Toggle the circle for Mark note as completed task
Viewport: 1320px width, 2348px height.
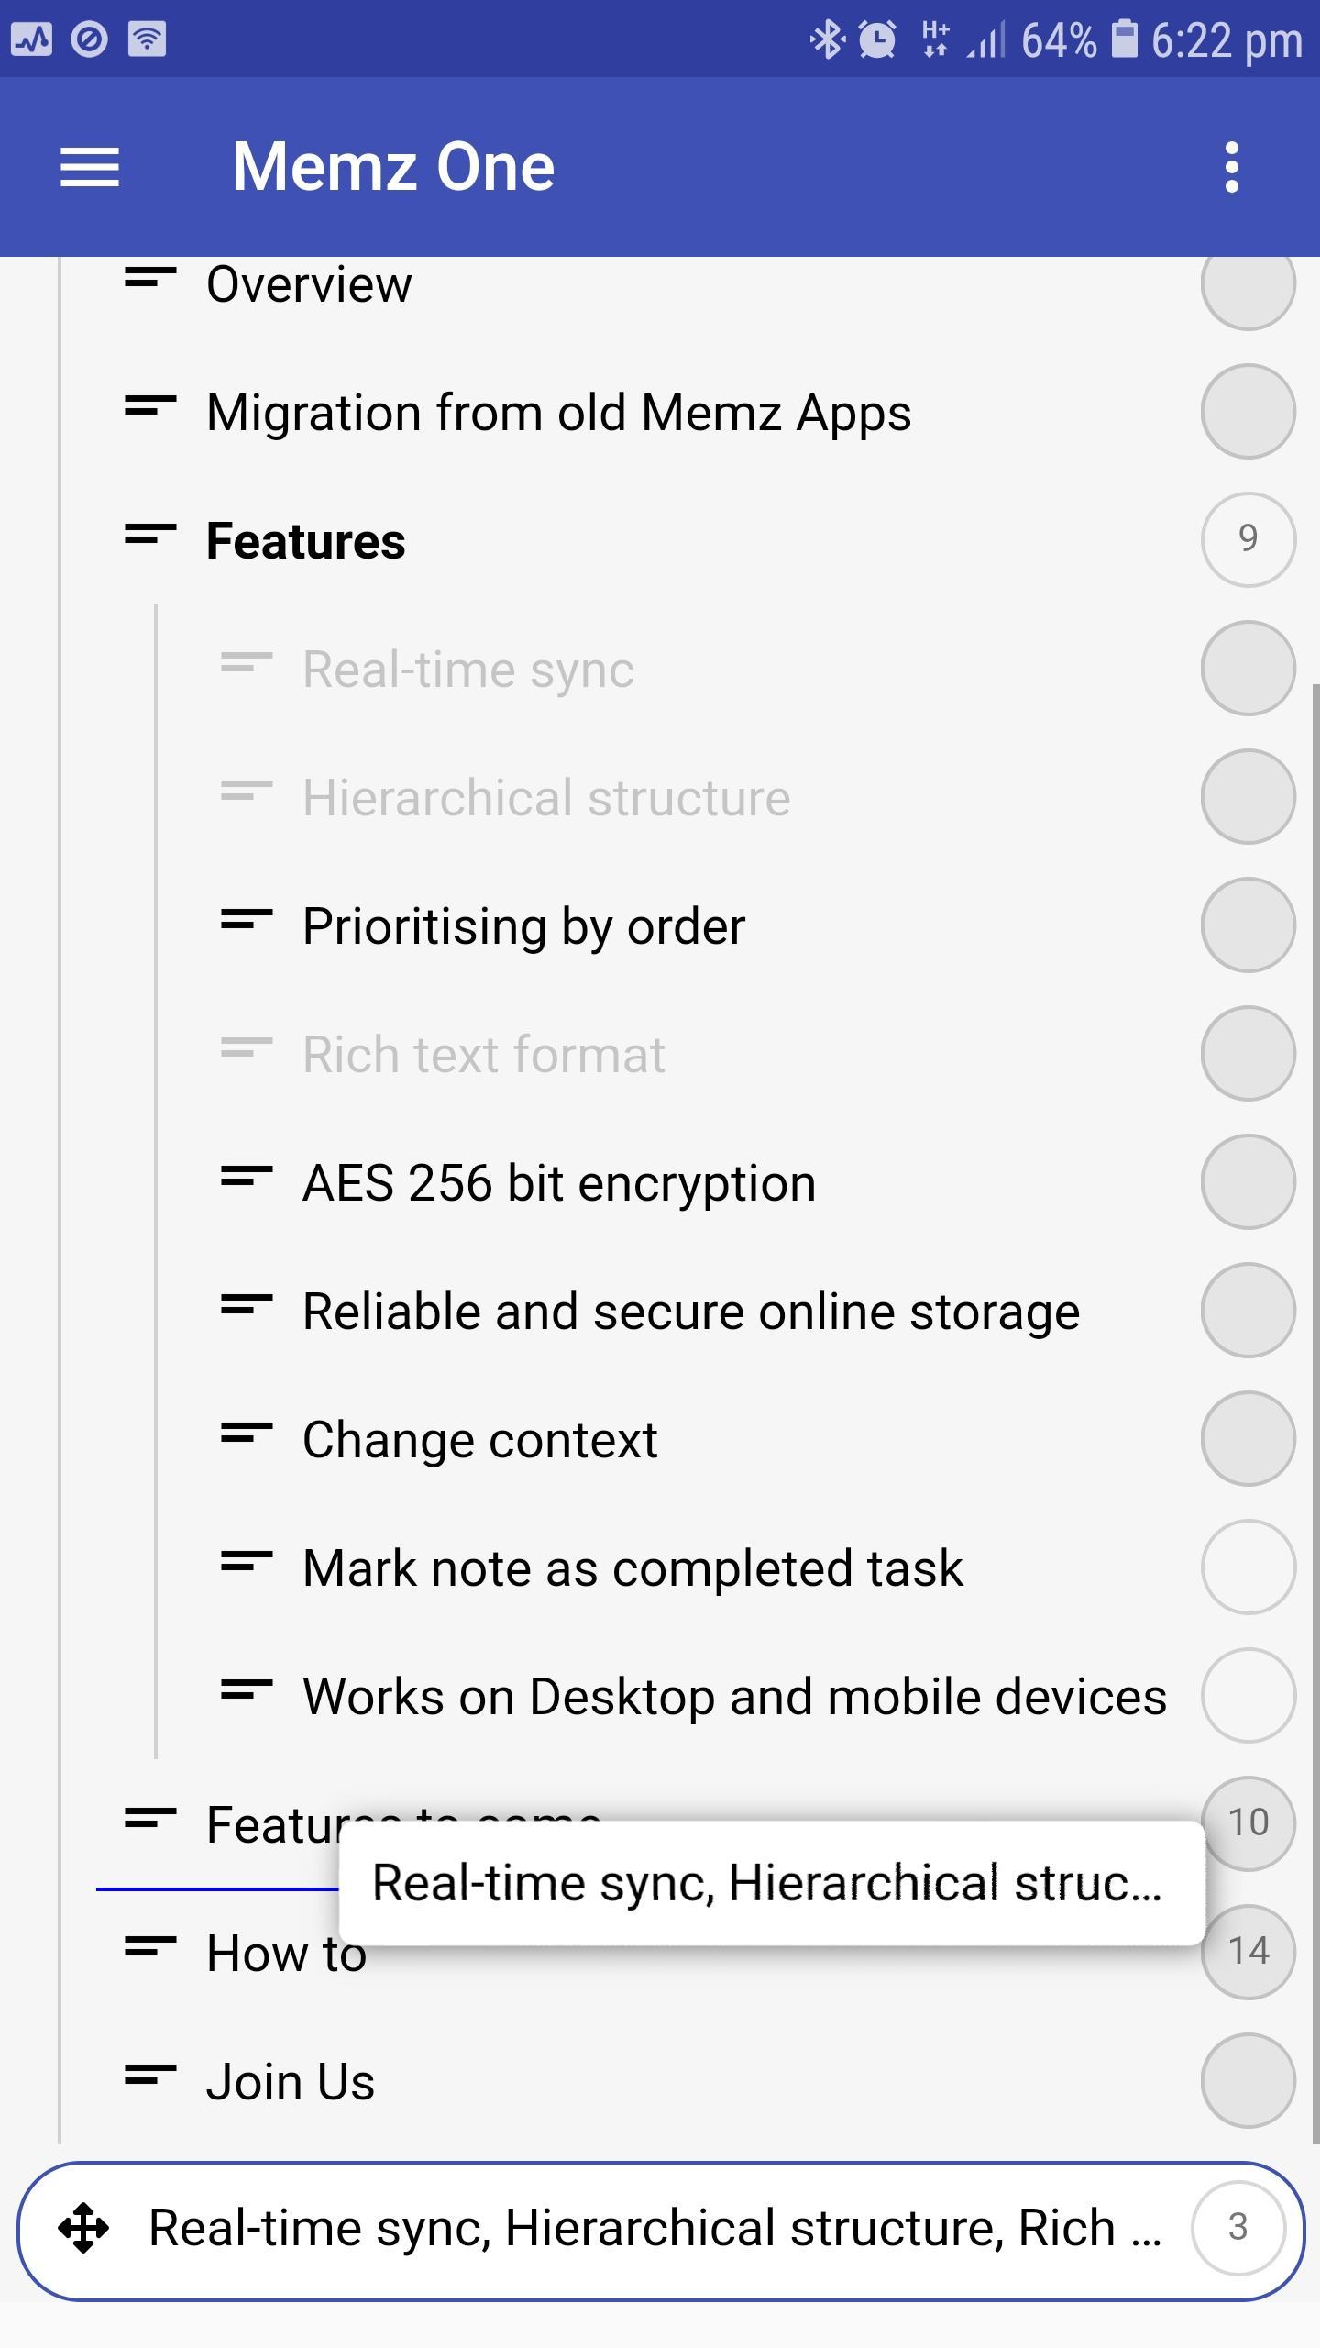coord(1248,1567)
